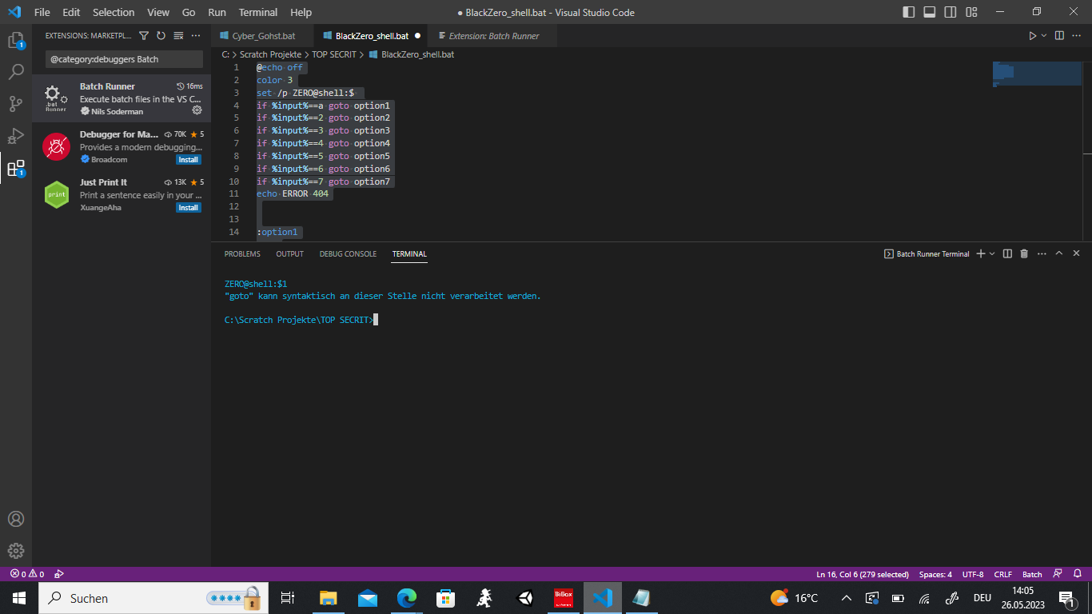1092x614 pixels.
Task: Open Extensions panel views ellipsis menu
Action: [x=195, y=36]
